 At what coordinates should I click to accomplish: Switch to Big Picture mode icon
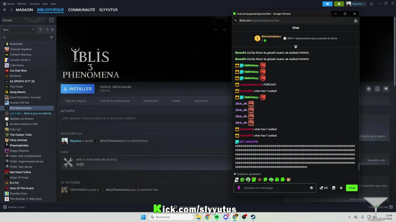tap(372, 4)
